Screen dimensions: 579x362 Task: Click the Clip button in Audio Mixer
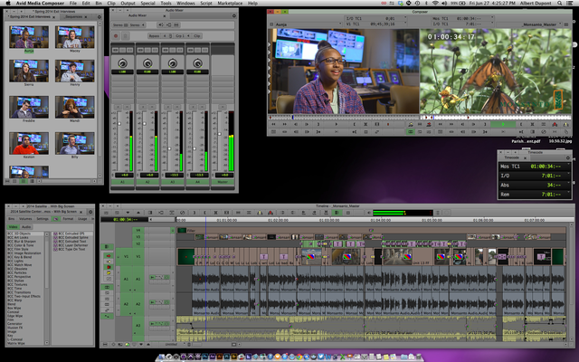197,36
